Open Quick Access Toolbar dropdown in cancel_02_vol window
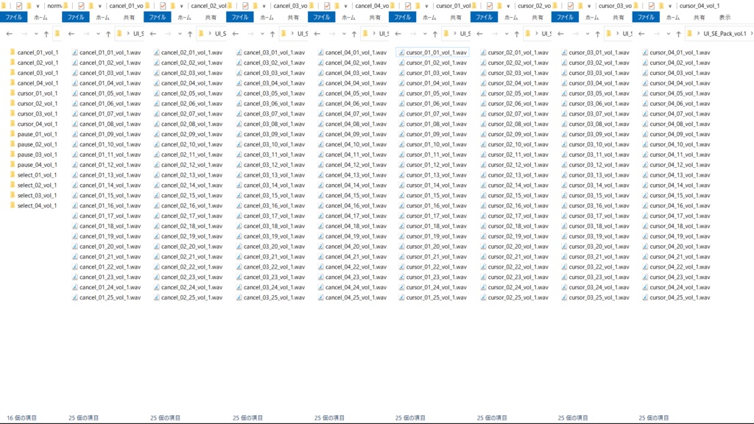Image resolution: width=754 pixels, height=424 pixels. click(x=181, y=6)
